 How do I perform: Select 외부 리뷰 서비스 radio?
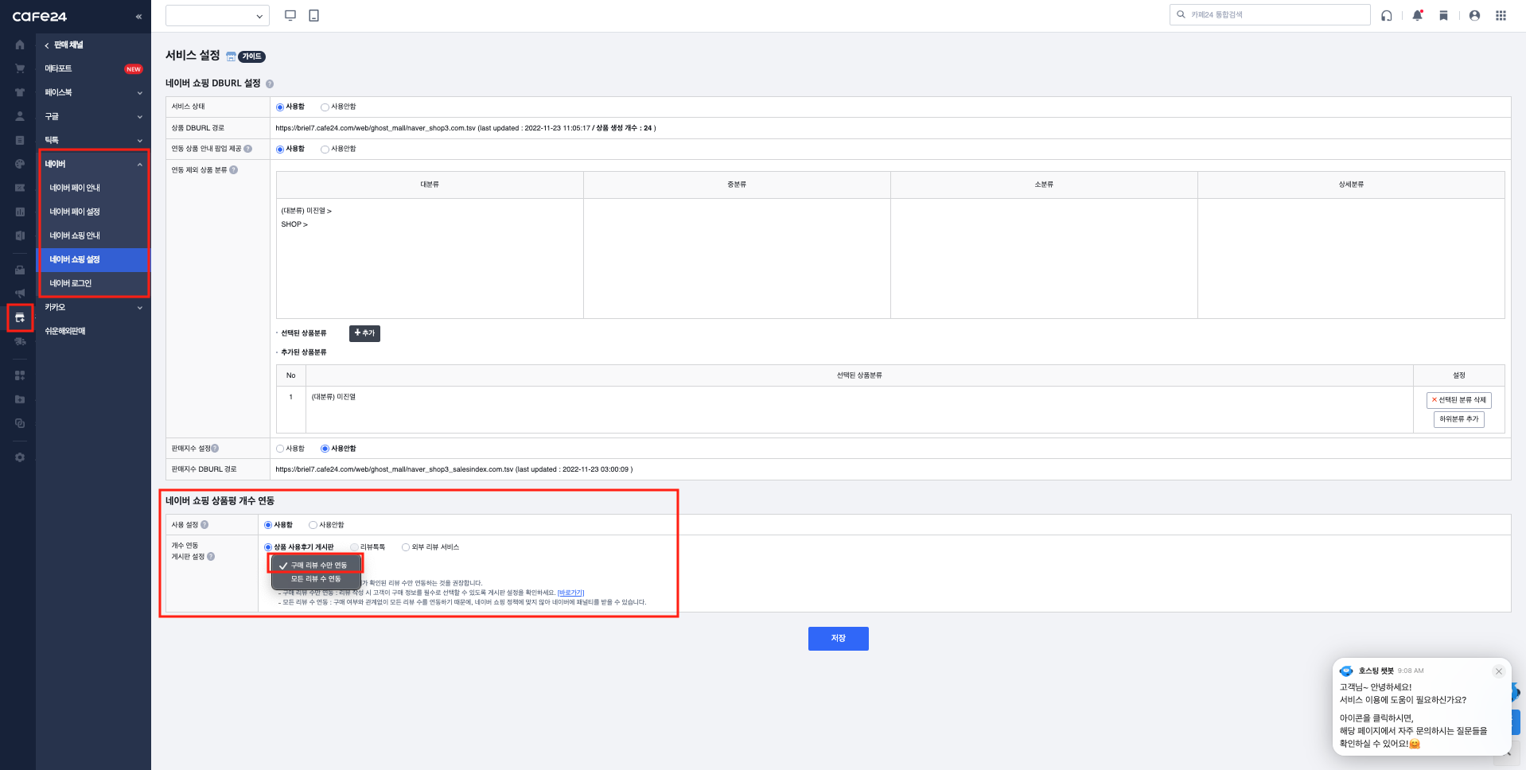tap(406, 547)
